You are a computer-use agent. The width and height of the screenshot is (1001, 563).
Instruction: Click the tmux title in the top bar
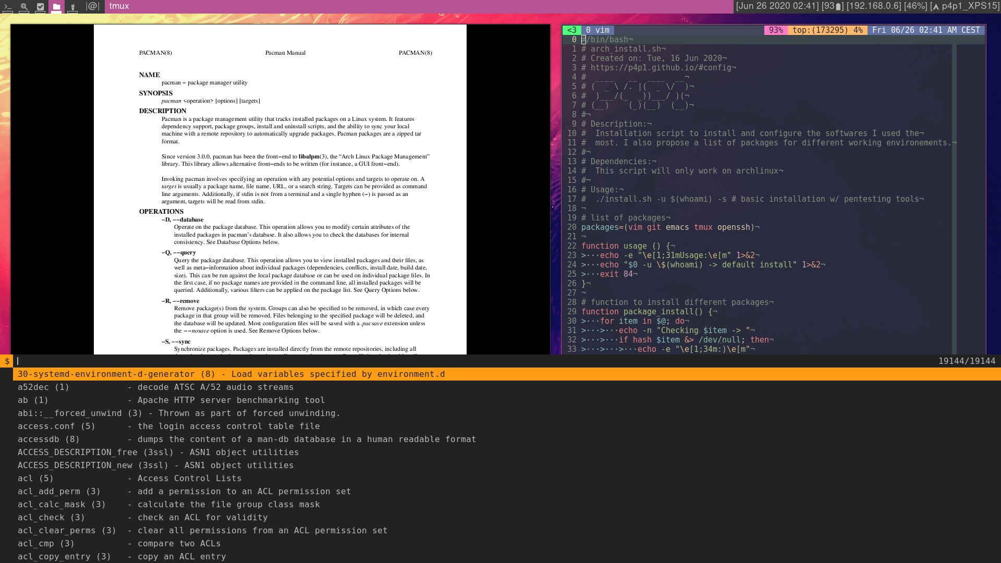point(118,6)
